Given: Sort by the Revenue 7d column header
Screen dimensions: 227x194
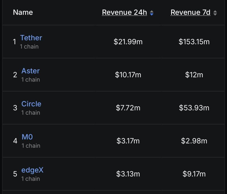Looking at the screenshot, I should (190, 12).
